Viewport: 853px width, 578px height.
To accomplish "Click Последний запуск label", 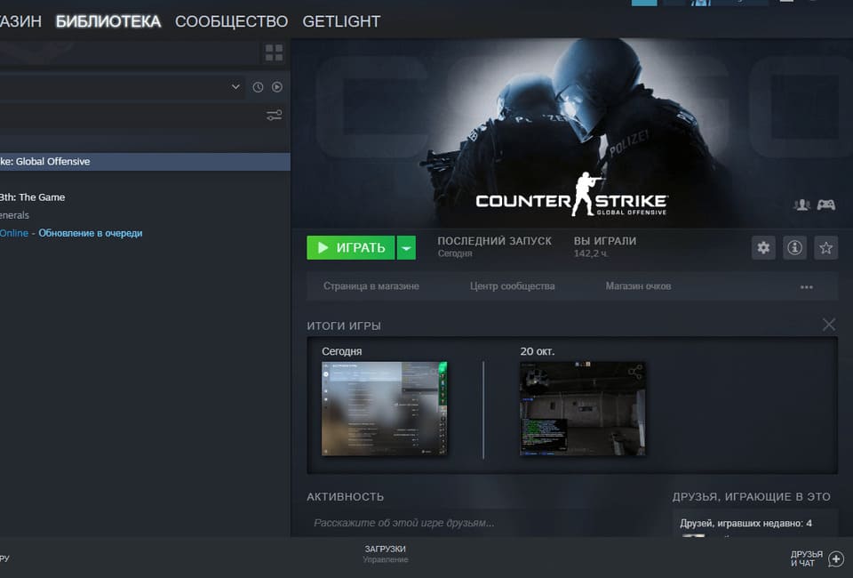I will point(495,241).
